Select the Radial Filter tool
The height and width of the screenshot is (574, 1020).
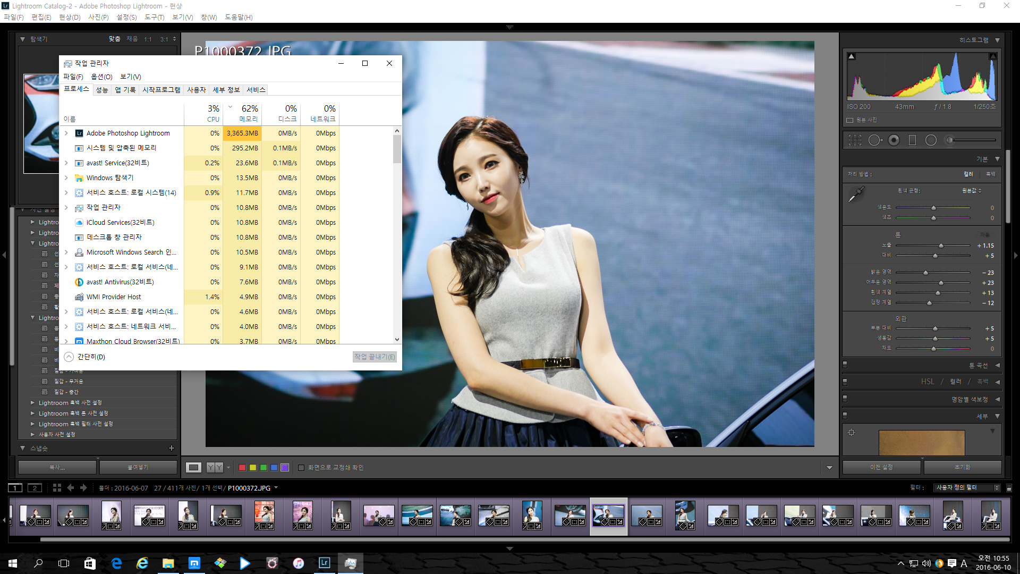931,140
